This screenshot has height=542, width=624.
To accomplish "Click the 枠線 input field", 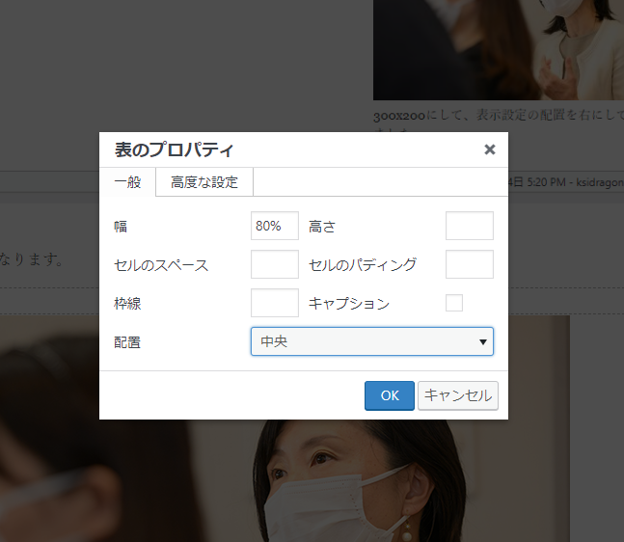I will pyautogui.click(x=274, y=303).
